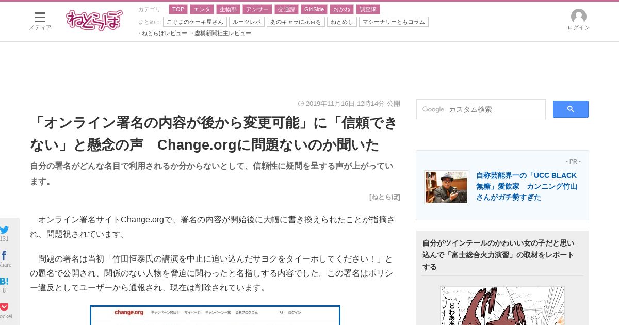
Task: Open the 富士総合火力演習 sidebar article title
Action: click(498, 255)
